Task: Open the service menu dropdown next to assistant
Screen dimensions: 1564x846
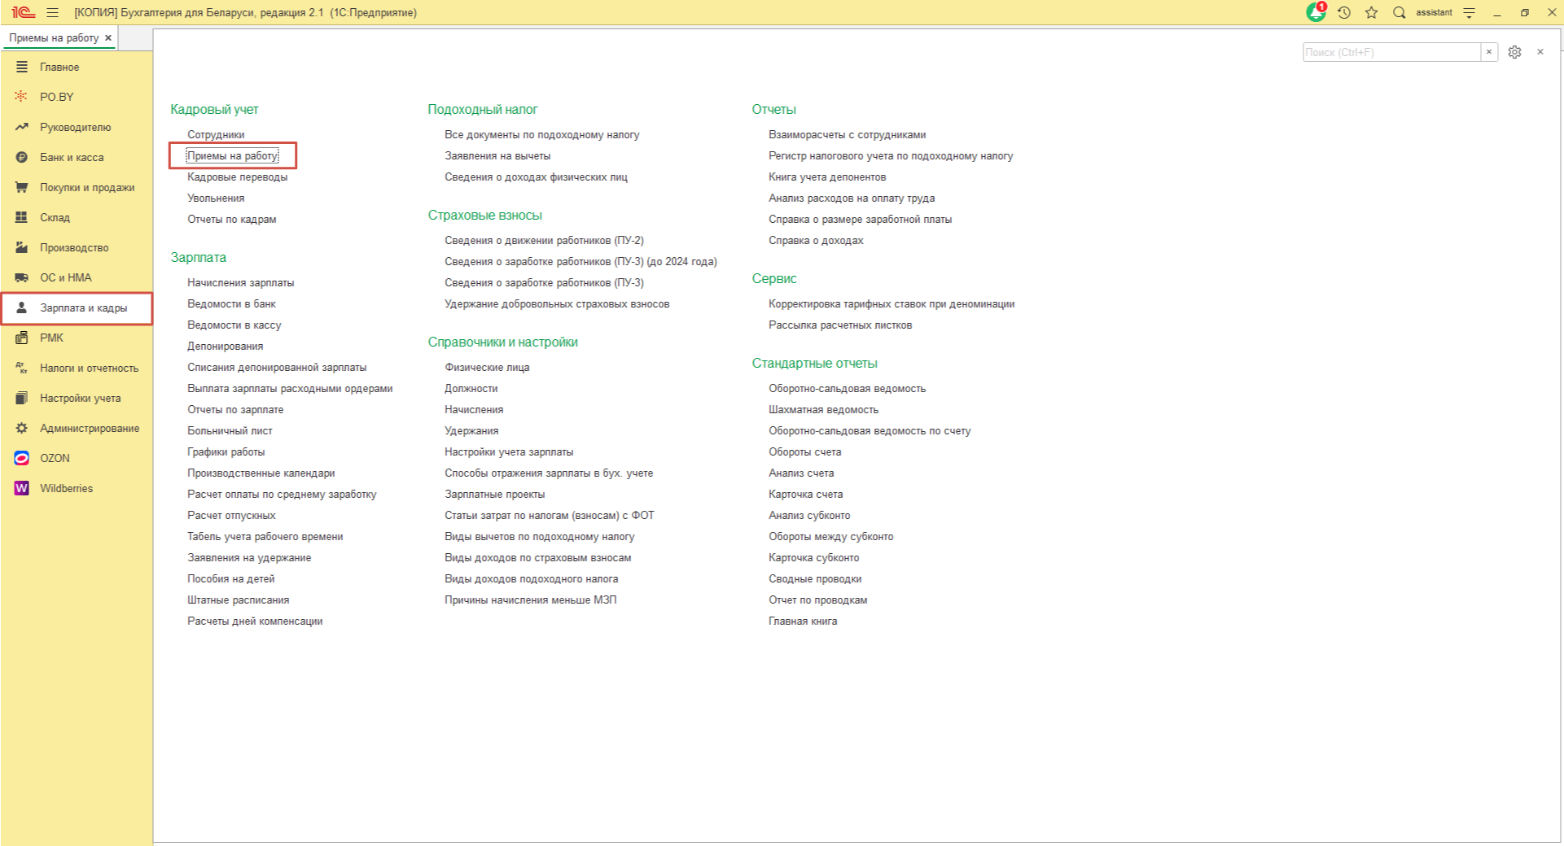Action: [x=1470, y=12]
